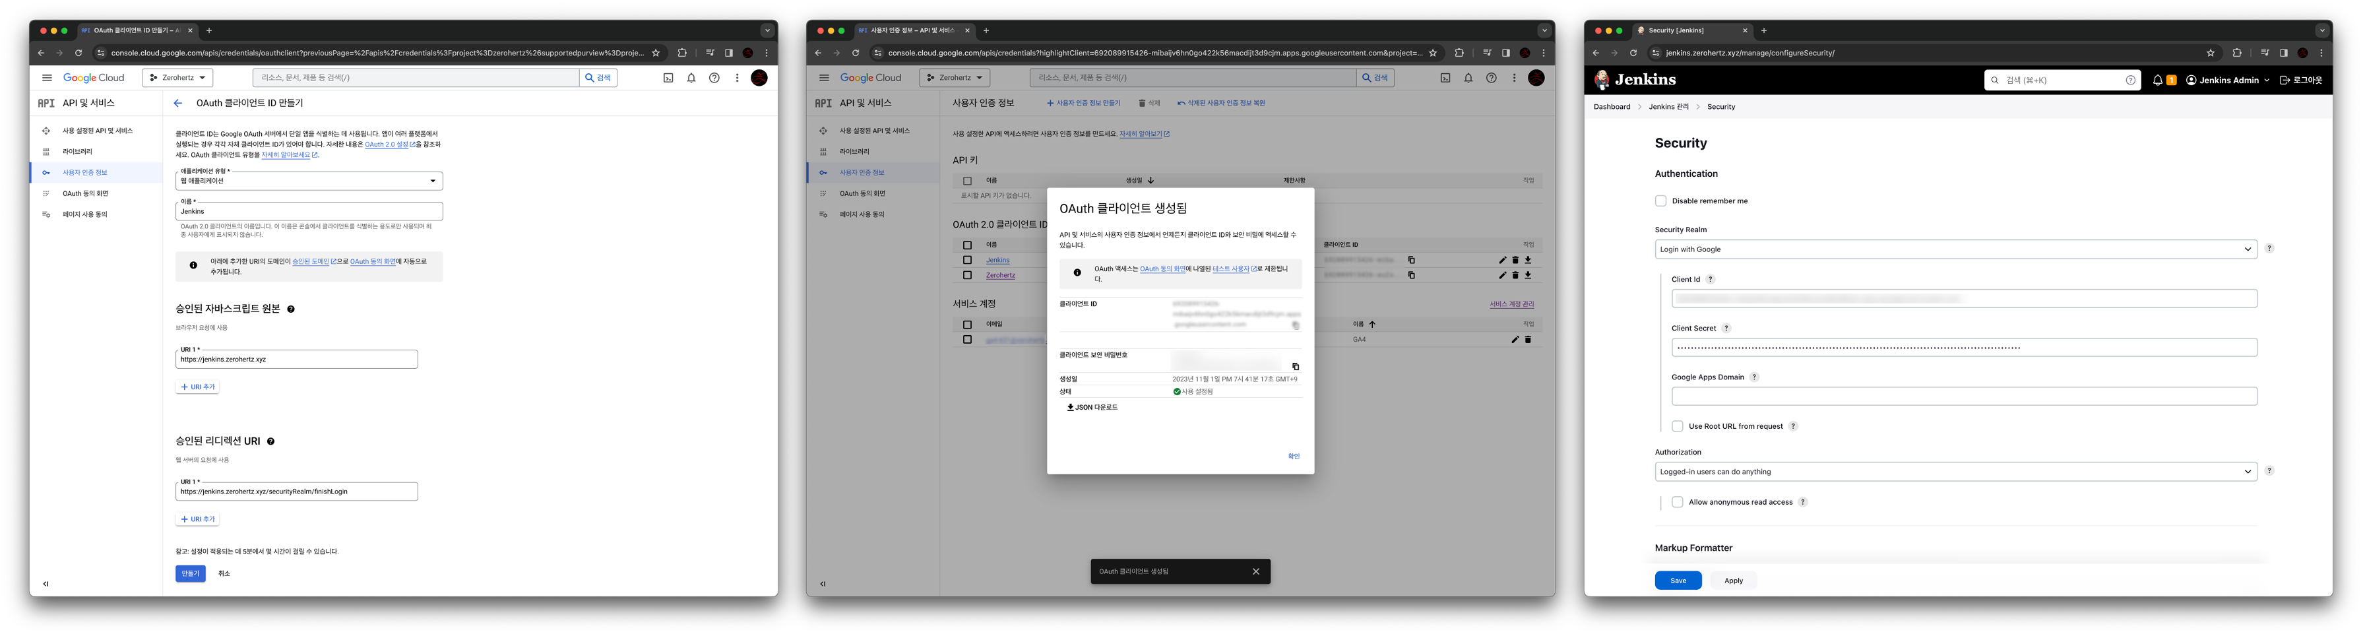Open Zerohertz project selector in middle window
The width and height of the screenshot is (2363, 636).
[955, 78]
